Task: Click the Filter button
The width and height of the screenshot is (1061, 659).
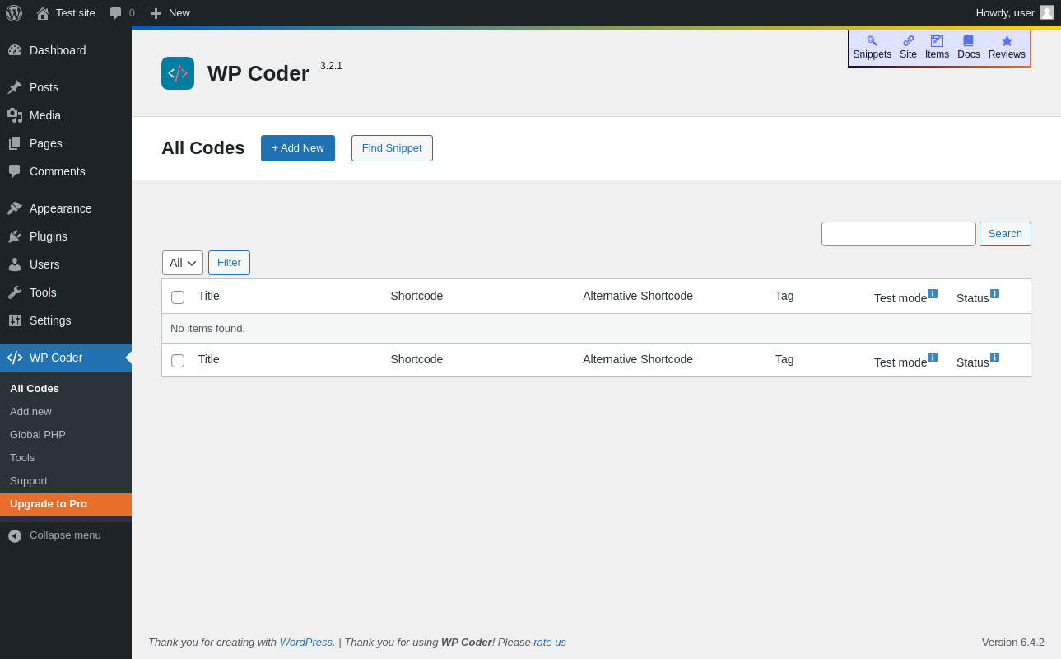Action: pos(229,263)
